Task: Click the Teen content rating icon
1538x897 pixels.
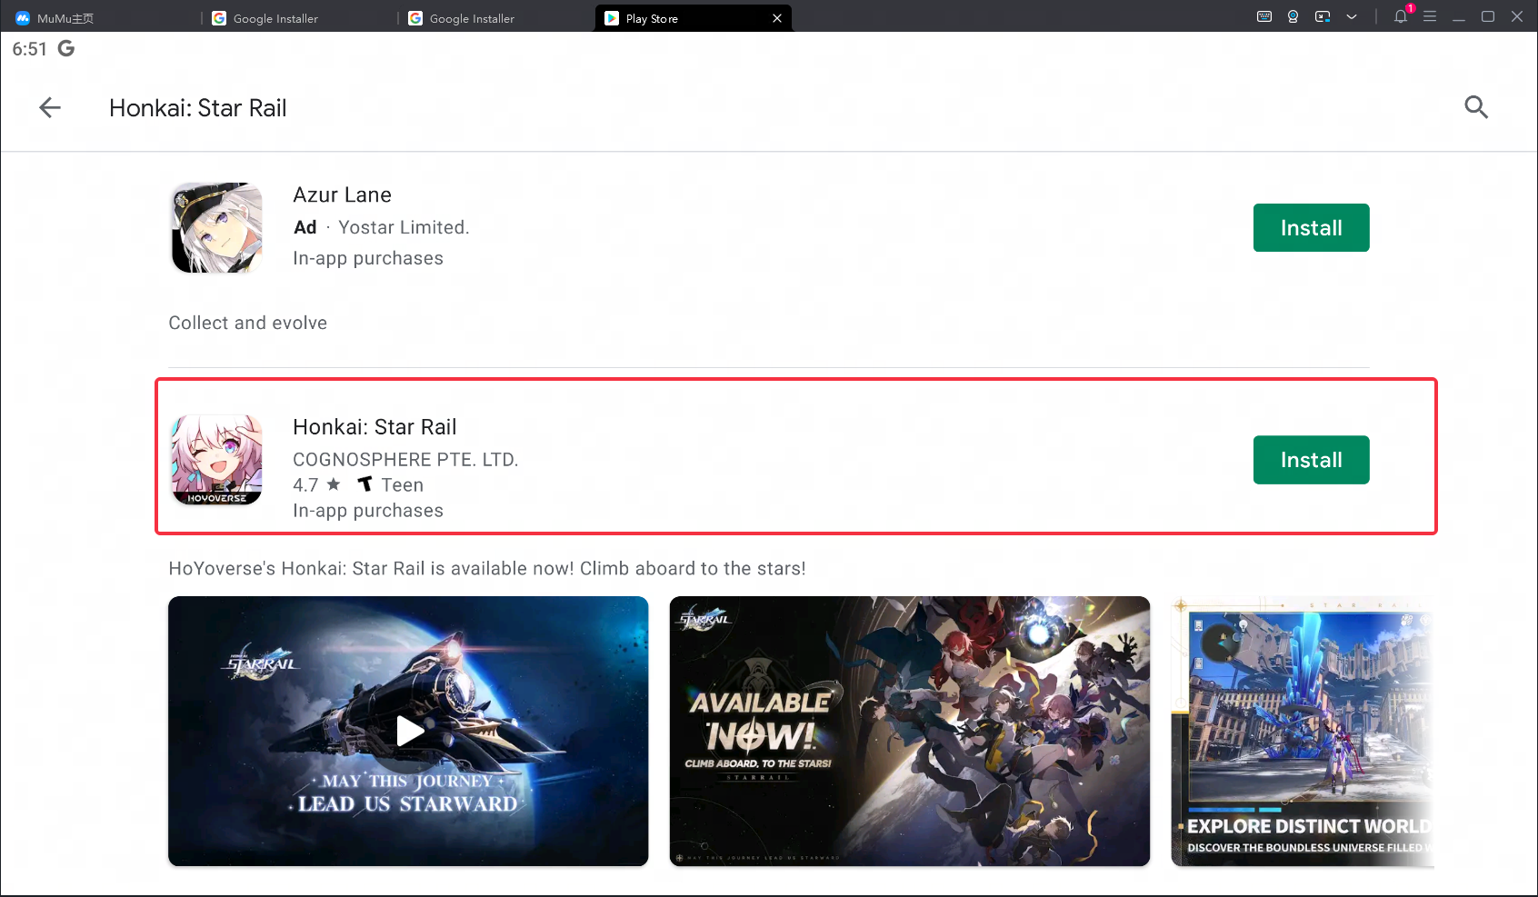Action: 365,483
